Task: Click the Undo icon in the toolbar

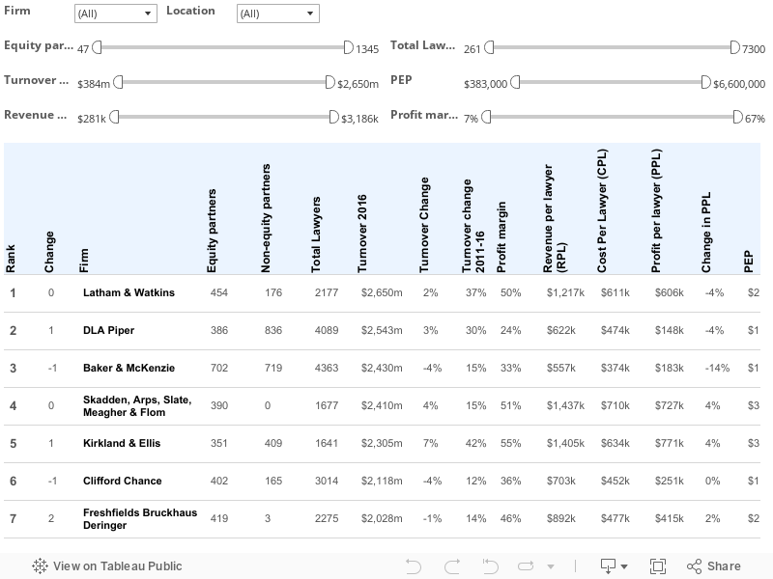Action: click(x=414, y=566)
